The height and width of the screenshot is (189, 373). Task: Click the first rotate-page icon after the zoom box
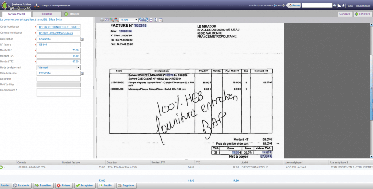(141, 19)
